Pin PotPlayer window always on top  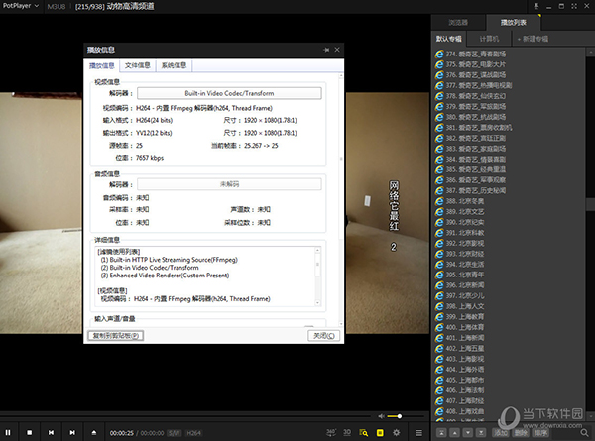point(536,6)
